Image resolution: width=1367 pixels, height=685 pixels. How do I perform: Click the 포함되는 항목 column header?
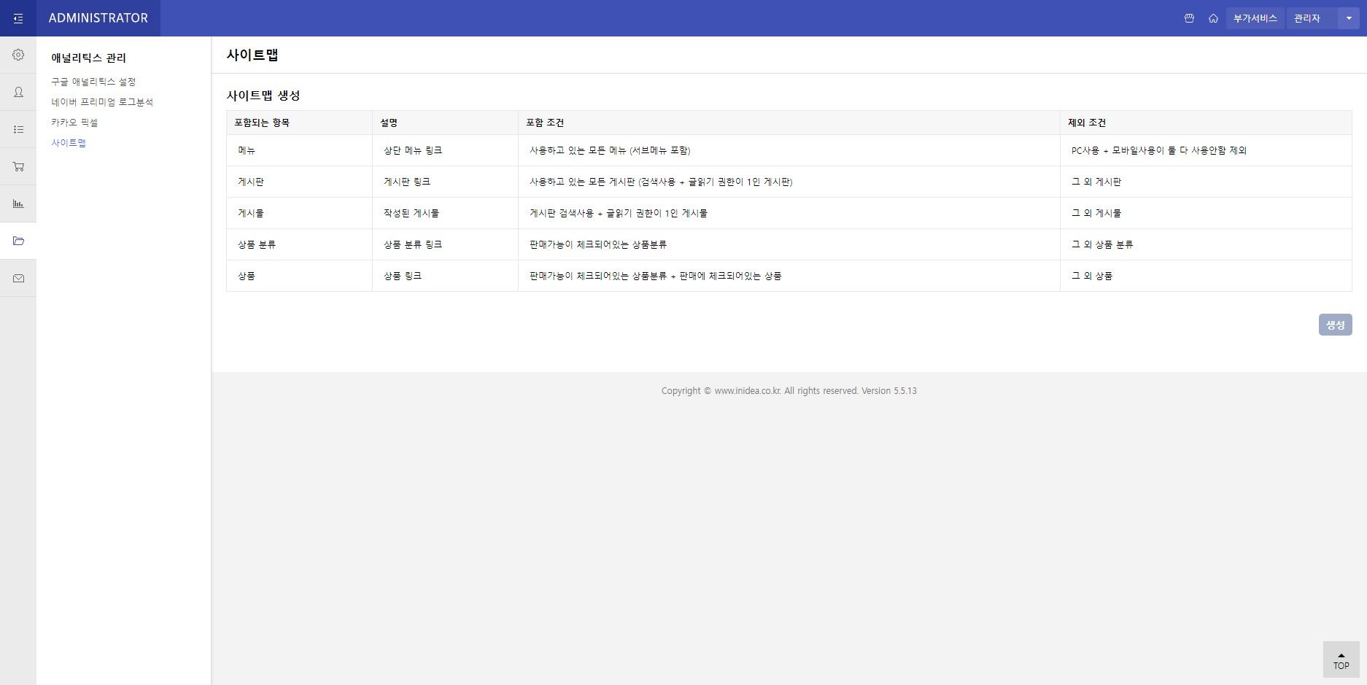tap(299, 123)
